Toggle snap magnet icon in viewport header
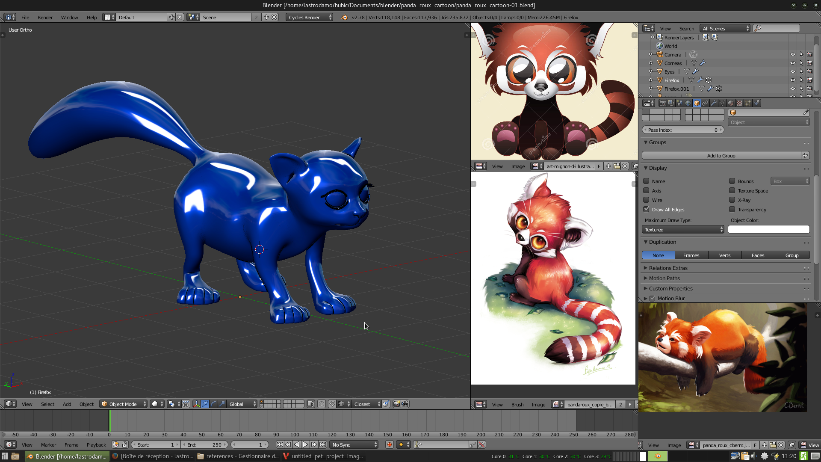Image resolution: width=821 pixels, height=462 pixels. pyautogui.click(x=332, y=404)
